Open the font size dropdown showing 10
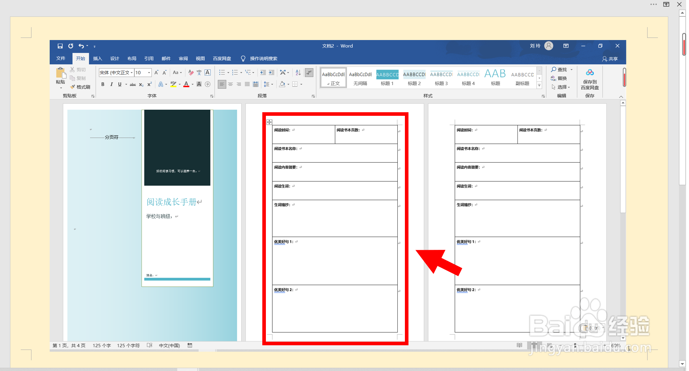Screen dimensions: 689x371 (149, 73)
